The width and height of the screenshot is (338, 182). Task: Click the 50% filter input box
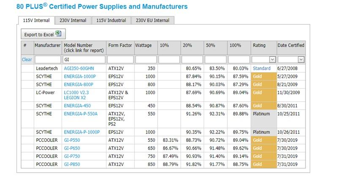(215, 60)
